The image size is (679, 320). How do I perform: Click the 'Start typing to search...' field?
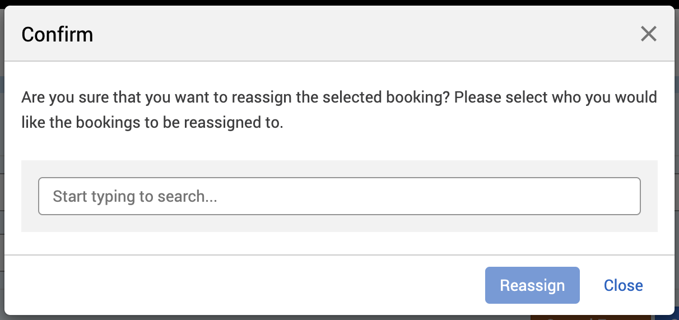(x=339, y=196)
